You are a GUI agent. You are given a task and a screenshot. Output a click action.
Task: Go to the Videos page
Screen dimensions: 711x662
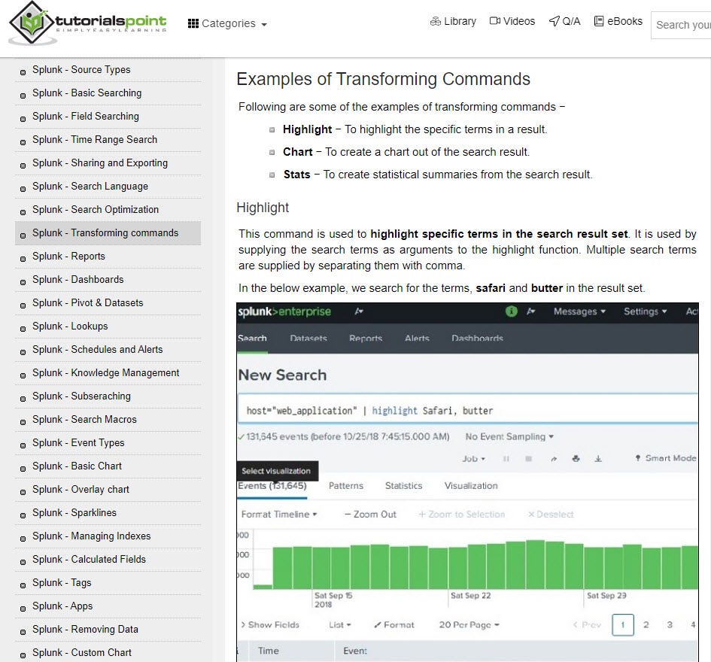click(x=512, y=21)
